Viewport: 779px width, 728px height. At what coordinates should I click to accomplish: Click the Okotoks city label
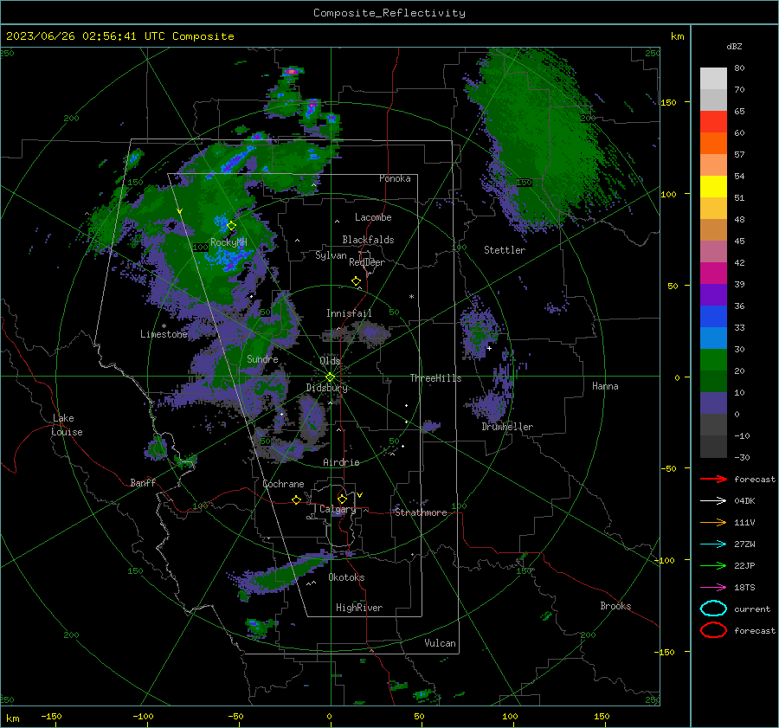click(x=346, y=577)
